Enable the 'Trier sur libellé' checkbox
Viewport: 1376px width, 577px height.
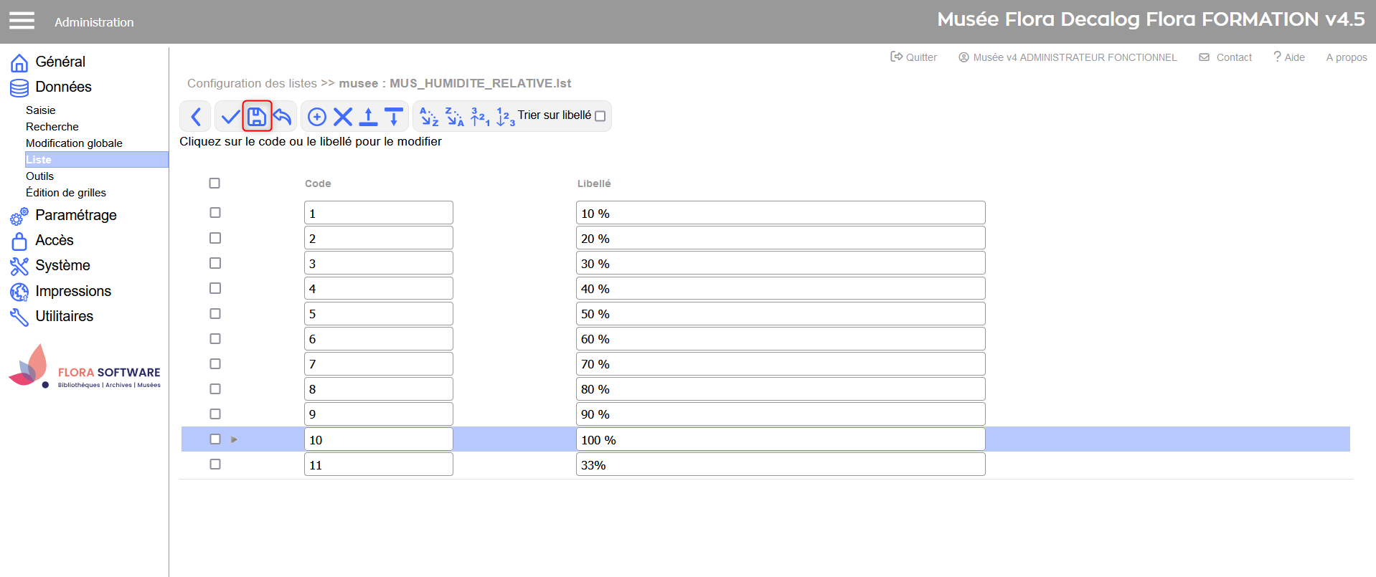tap(600, 116)
